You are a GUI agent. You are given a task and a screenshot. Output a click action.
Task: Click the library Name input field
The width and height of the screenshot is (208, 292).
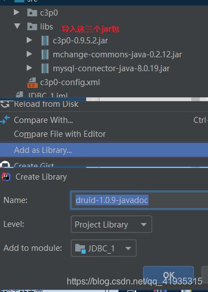[139, 200]
